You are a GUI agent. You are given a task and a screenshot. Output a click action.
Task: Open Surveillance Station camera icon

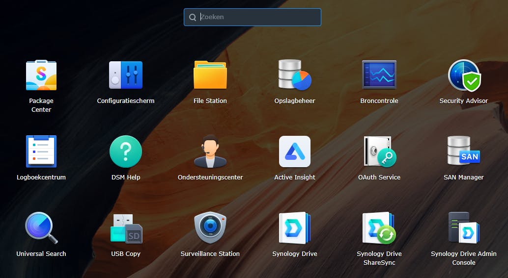pos(210,227)
